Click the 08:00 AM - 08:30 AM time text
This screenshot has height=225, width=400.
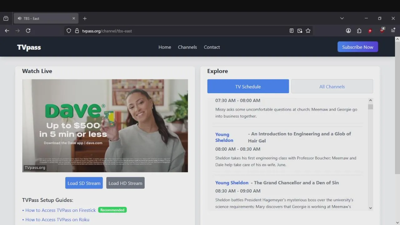pos(238,149)
